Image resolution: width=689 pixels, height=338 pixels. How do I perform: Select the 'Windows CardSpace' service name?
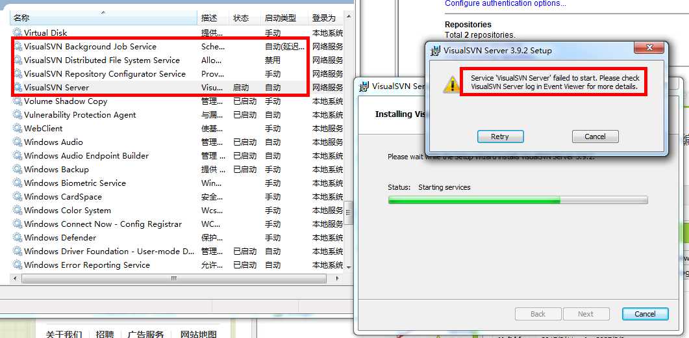63,196
